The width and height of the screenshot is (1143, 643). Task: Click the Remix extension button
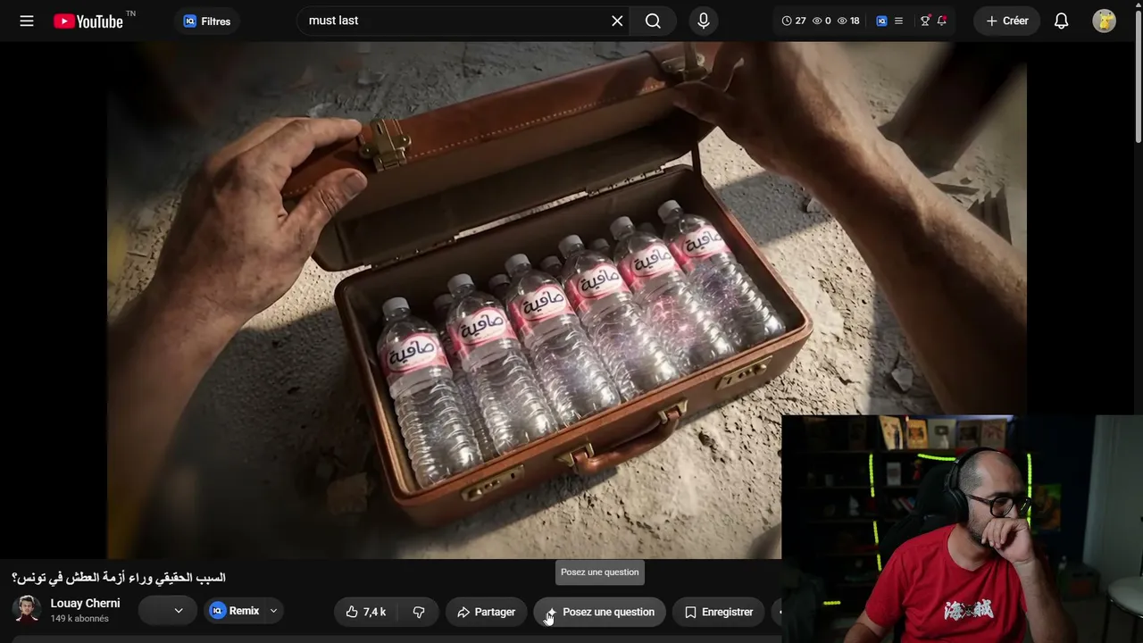pyautogui.click(x=235, y=611)
